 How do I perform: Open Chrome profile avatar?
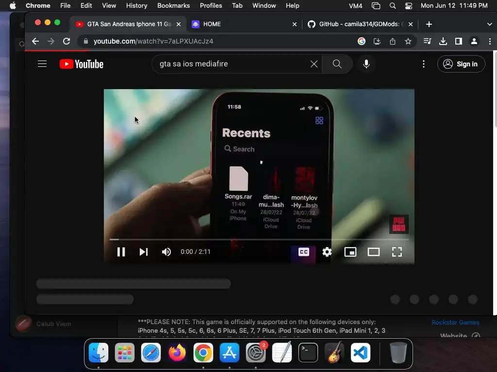pyautogui.click(x=474, y=41)
